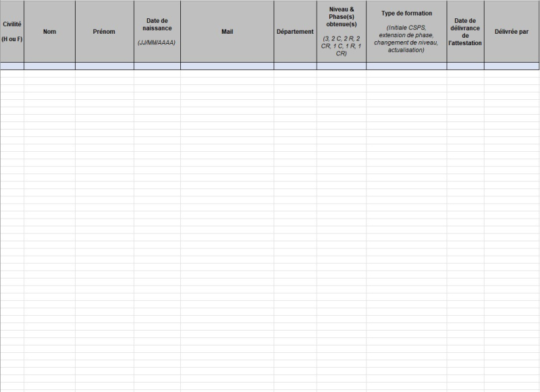Screen dimensions: 540x392
Task: Click the first blue cell under Département
Action: coord(295,66)
